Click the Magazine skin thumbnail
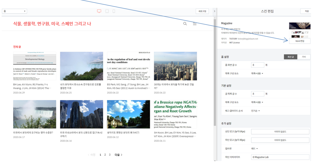This screenshot has height=162, width=312. tap(300, 30)
